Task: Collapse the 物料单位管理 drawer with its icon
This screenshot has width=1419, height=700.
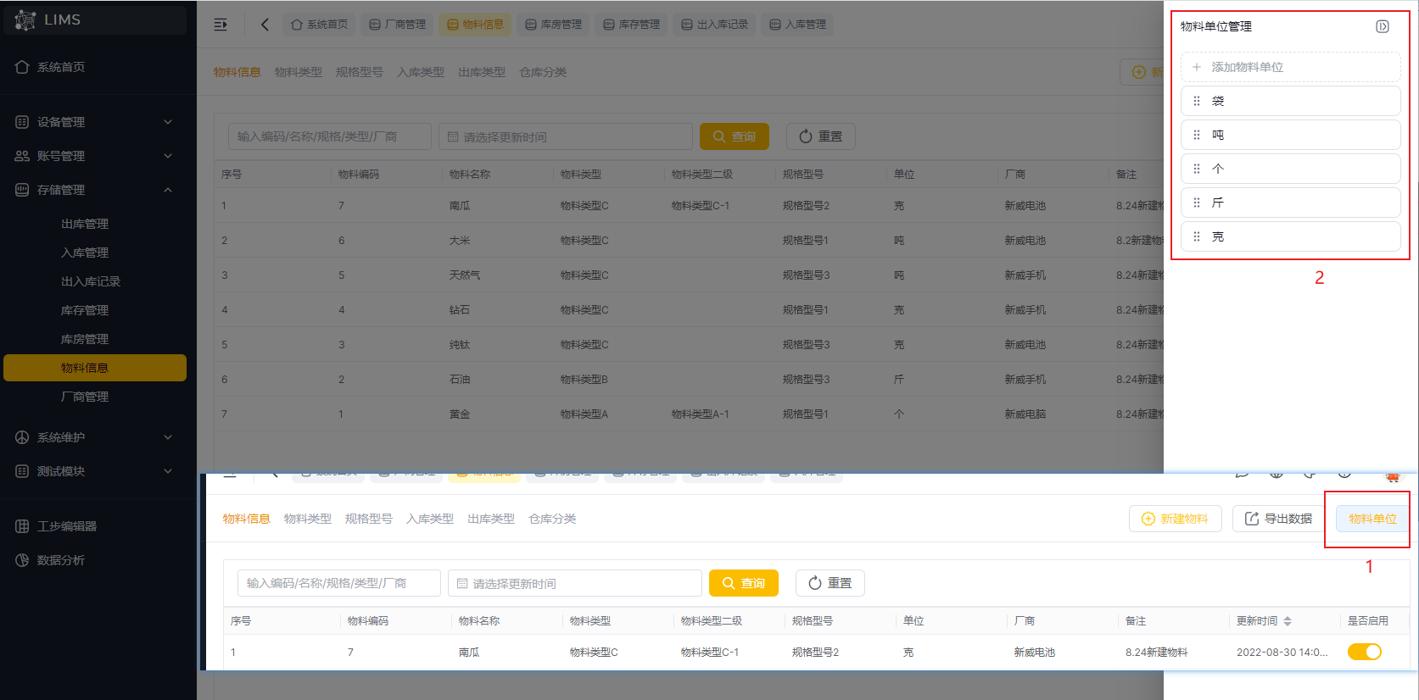Action: (1383, 26)
